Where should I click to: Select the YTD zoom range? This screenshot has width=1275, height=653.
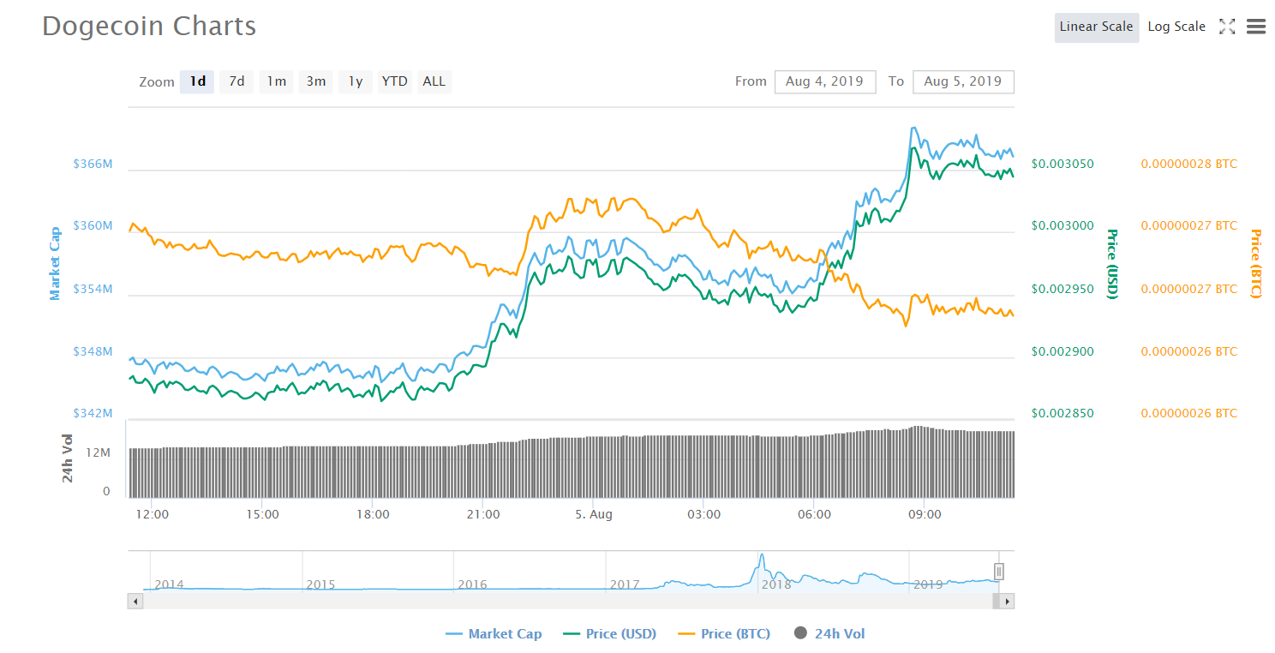click(394, 81)
